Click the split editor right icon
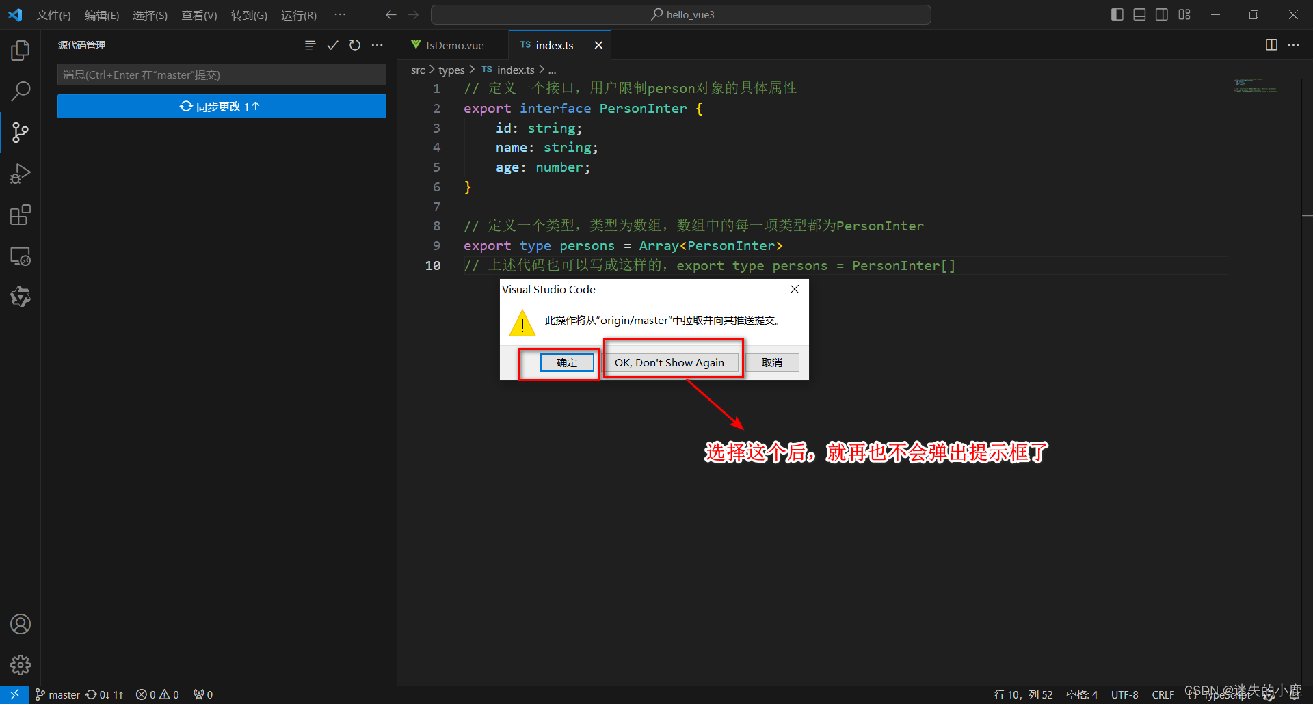The height and width of the screenshot is (704, 1313). click(x=1271, y=45)
